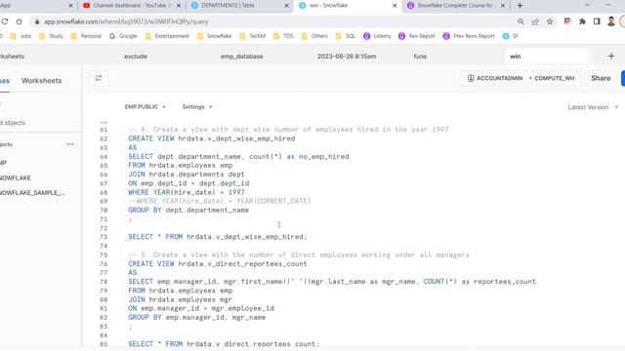The height and width of the screenshot is (351, 625).
Task: Open the Others bookmark folder
Action: (x=314, y=36)
